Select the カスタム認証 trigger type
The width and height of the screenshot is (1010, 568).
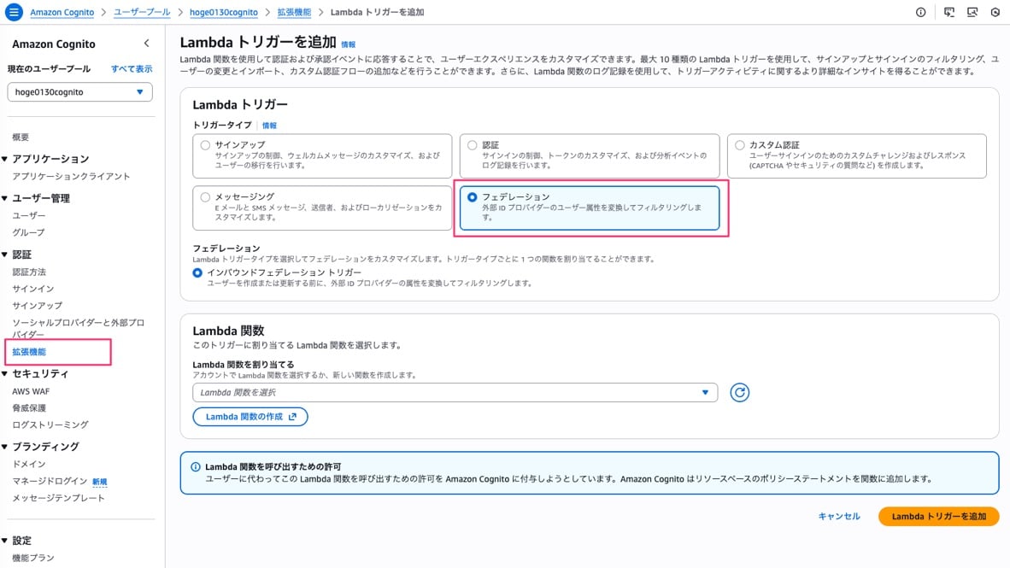click(x=740, y=143)
